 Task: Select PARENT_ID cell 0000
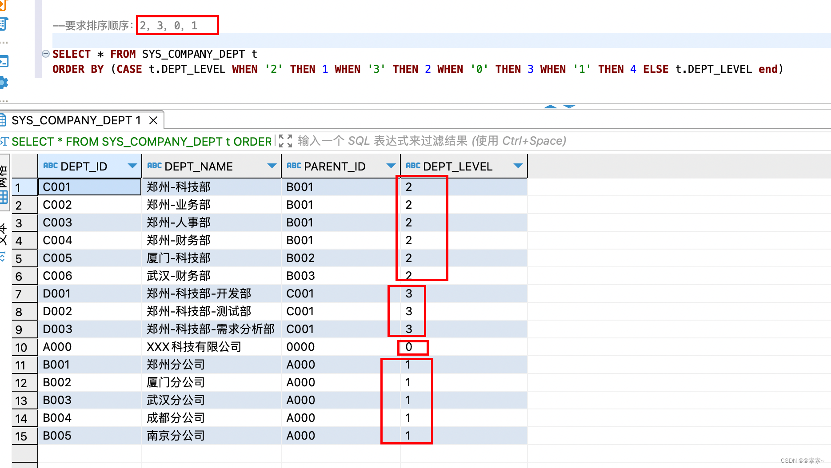[341, 347]
